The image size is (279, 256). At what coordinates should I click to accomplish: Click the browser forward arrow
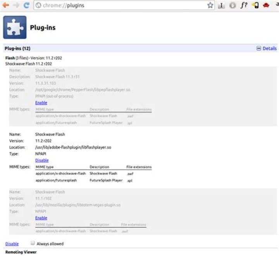point(16,5)
